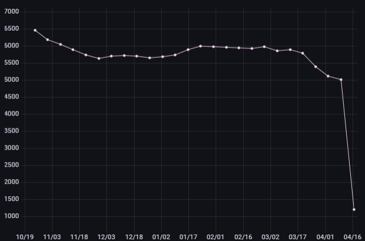Click the 1500 y-axis label
Viewport: 365px width, 241px height.
coord(12,199)
